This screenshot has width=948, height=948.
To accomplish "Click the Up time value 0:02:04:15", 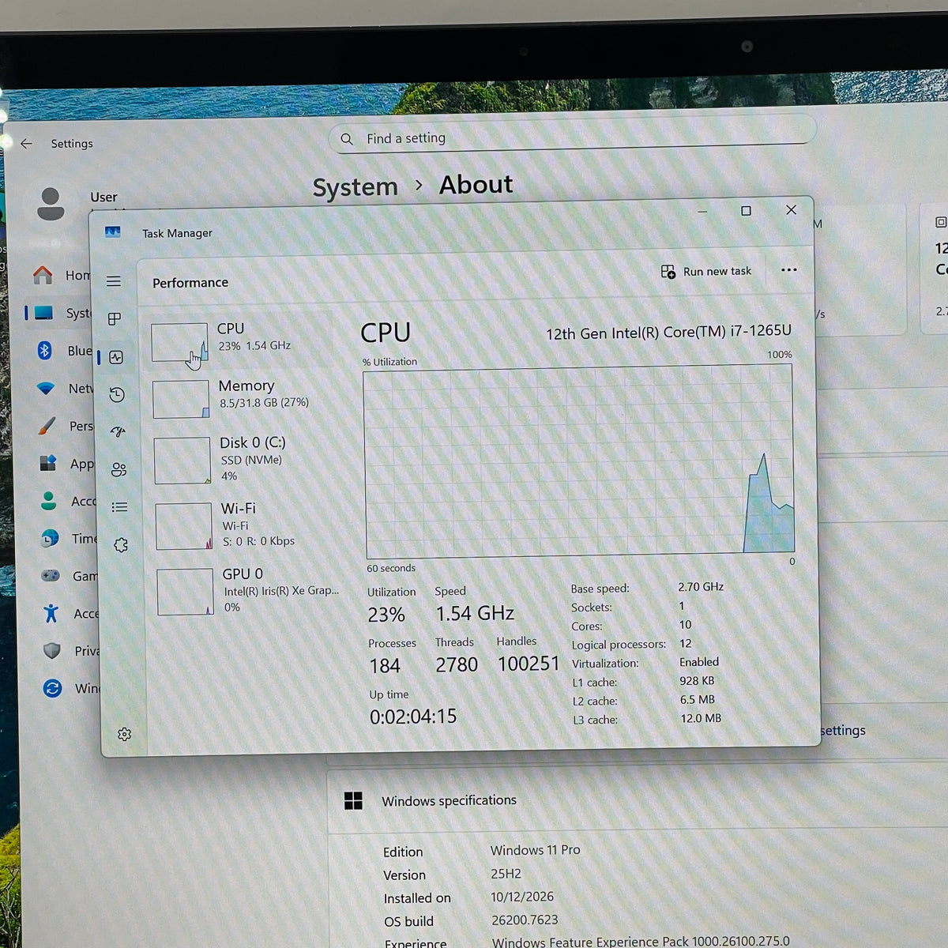I will pos(413,717).
